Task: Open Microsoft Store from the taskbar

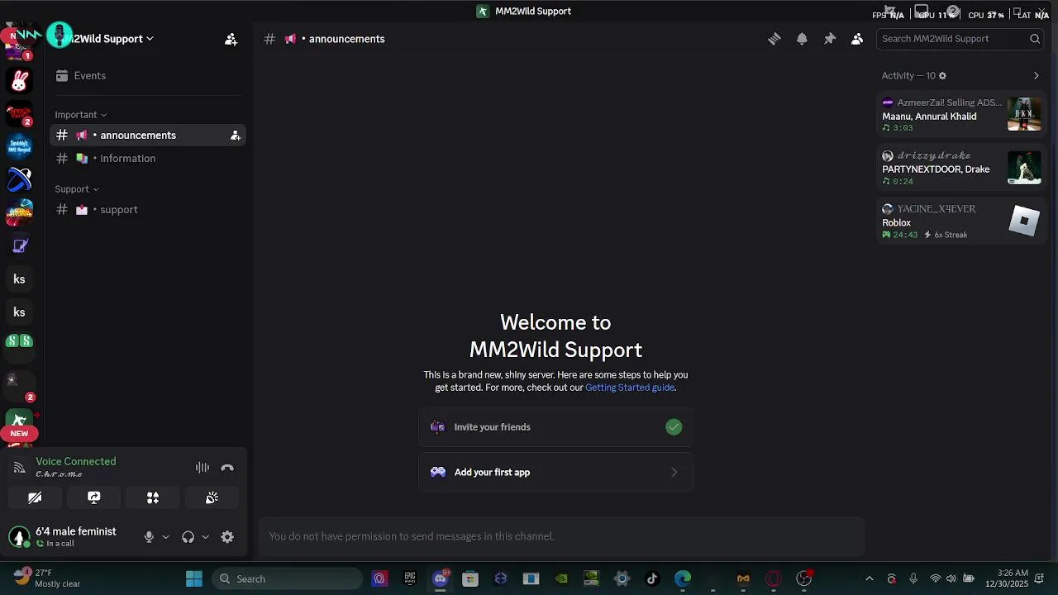Action: pos(470,578)
